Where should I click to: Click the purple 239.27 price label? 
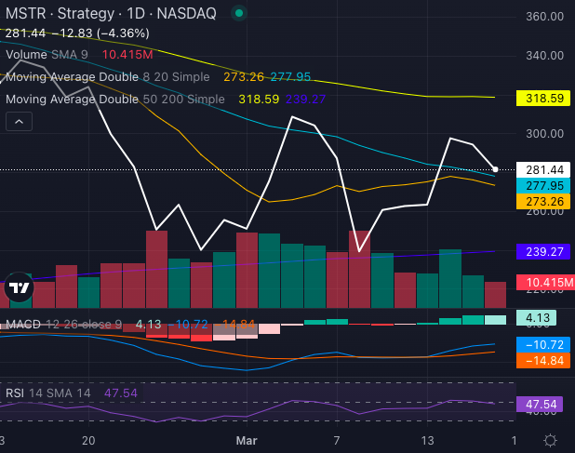coord(541,251)
